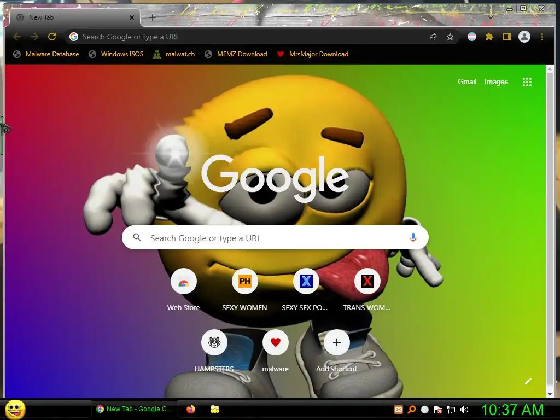Image resolution: width=560 pixels, height=420 pixels.
Task: Open the network tray icon
Action: (x=451, y=410)
